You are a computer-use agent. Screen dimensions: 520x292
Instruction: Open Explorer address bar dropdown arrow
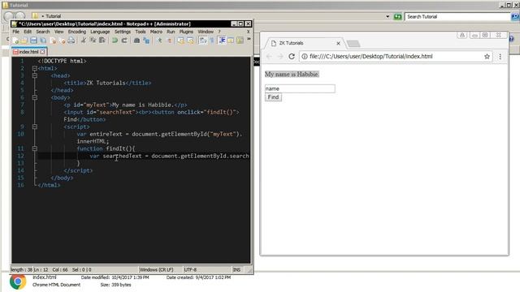tap(388, 16)
